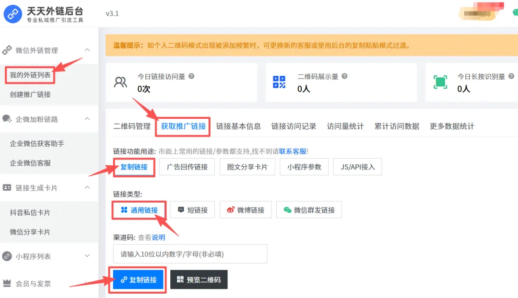
Task: Choose 短链接 link type
Action: coord(193,210)
